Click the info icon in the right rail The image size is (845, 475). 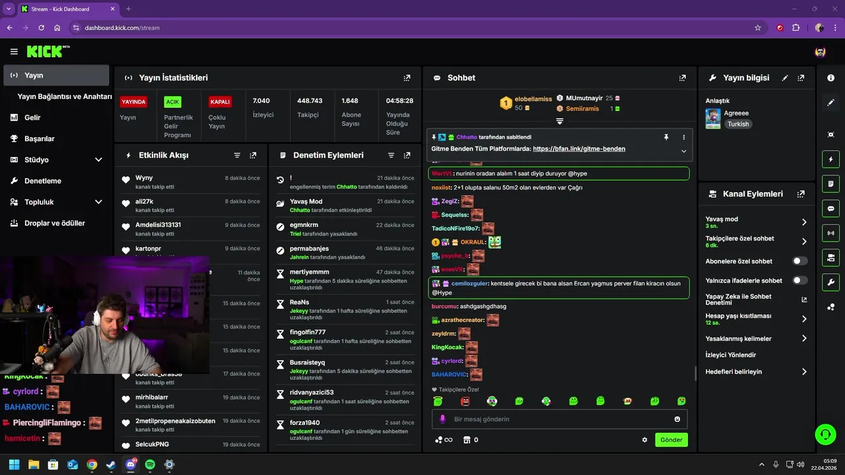click(830, 78)
